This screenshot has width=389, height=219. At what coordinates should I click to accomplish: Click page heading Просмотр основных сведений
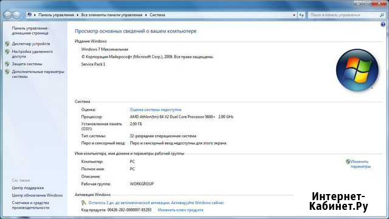(136, 31)
